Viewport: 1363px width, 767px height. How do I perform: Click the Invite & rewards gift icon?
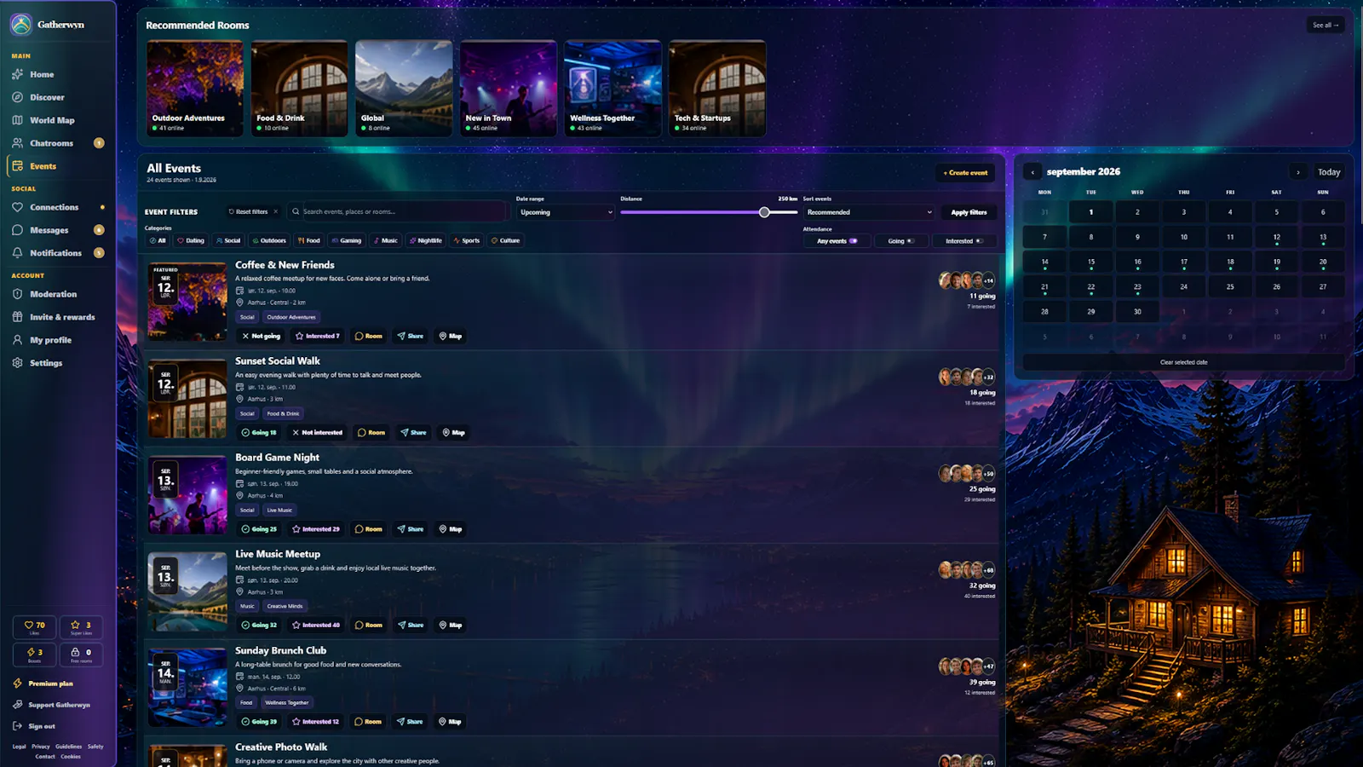point(17,317)
